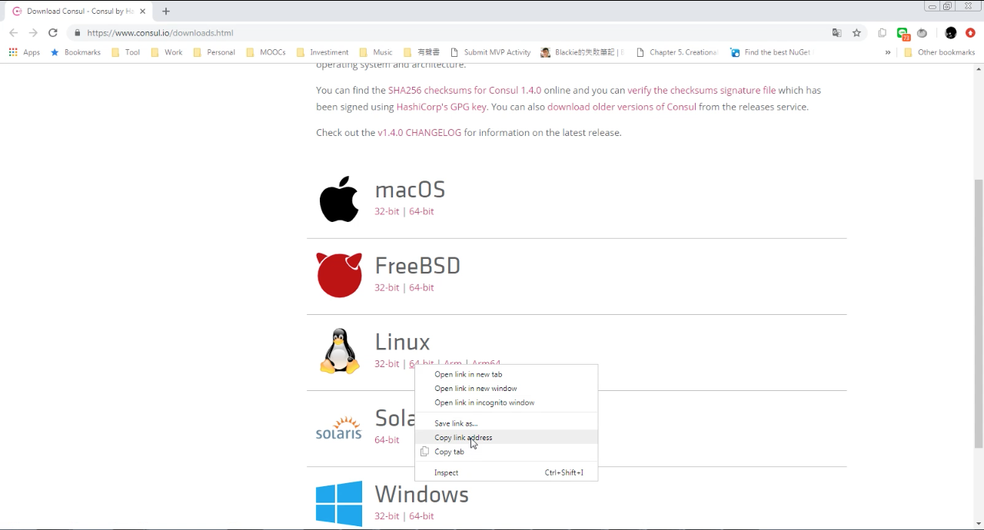The image size is (984, 530).
Task: Download macOS 64-bit build
Action: coord(421,211)
